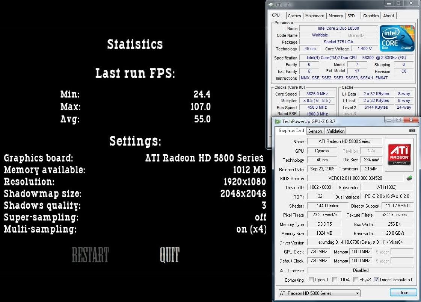
Task: Click the Shaders value 1440 Unified
Action: click(x=328, y=206)
